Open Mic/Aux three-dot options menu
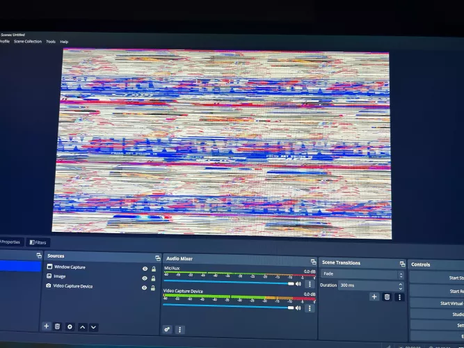464x348 pixels. tap(310, 284)
